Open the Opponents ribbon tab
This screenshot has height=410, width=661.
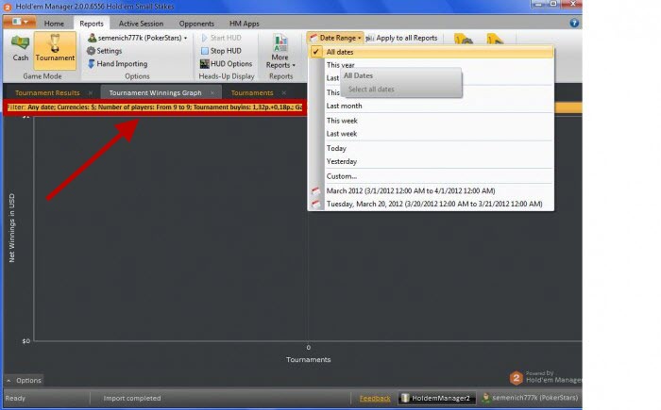tap(196, 24)
